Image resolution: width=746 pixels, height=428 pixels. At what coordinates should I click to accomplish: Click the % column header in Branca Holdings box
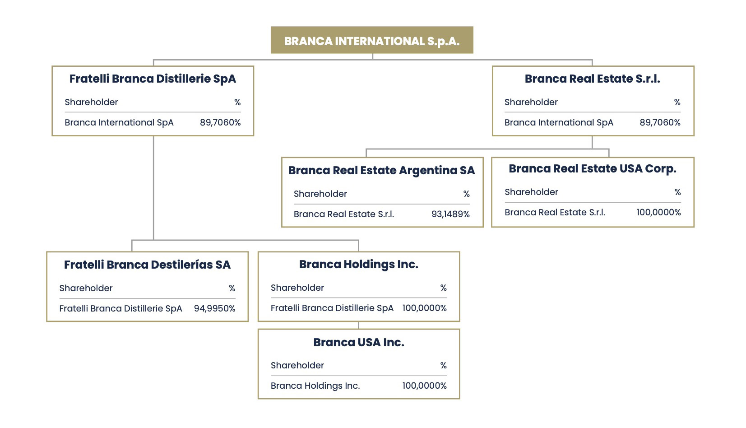point(443,288)
